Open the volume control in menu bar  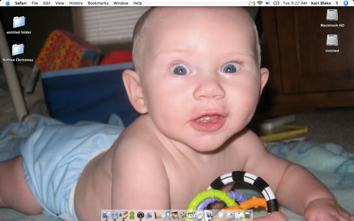pos(268,3)
